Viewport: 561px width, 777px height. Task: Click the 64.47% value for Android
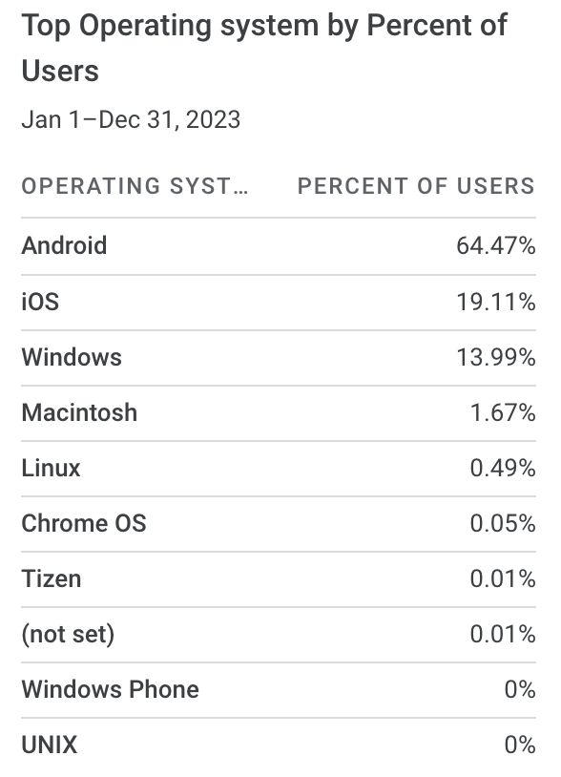click(x=495, y=245)
